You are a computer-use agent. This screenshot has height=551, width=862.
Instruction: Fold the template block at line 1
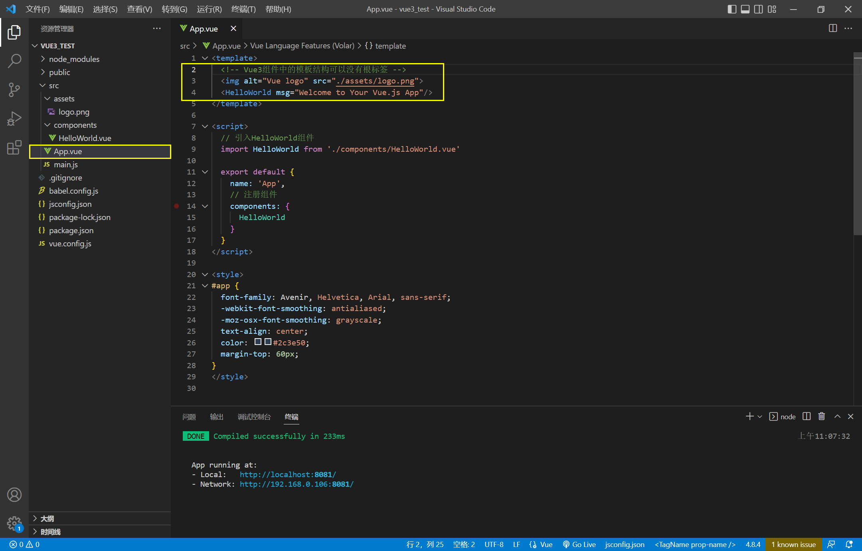click(205, 58)
